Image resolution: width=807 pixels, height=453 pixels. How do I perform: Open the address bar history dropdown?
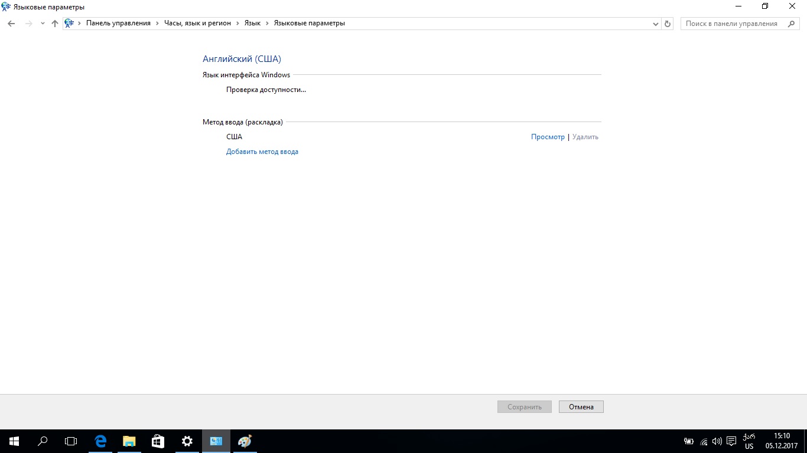[656, 24]
